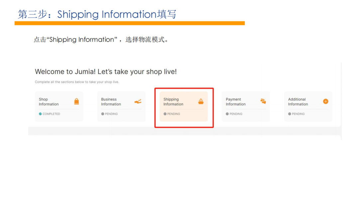
Task: Click the pending status dot under Shipping Information
Action: coord(165,114)
